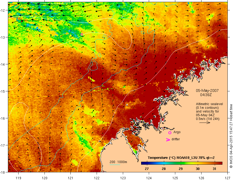Click the 124 longitude axis label
This screenshot has height=180, width=233.
tap(149, 178)
